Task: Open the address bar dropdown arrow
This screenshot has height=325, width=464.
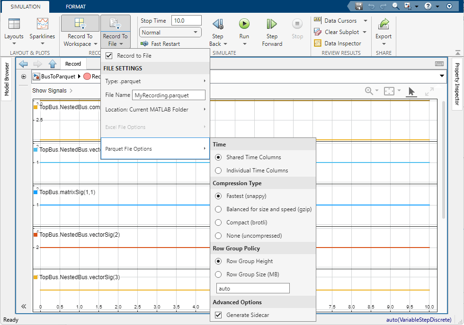Action: click(x=442, y=76)
